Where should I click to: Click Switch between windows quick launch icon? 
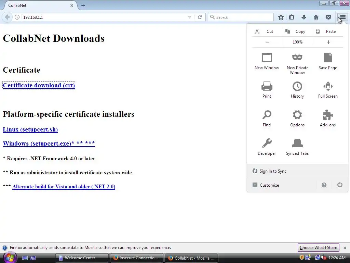coord(33,258)
